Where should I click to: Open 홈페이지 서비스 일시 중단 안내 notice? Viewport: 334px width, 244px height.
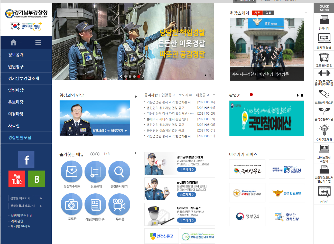(x=167, y=119)
